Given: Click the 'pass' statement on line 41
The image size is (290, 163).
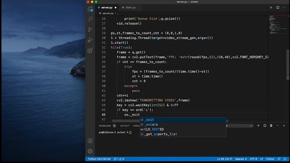Looking at the screenshot, I should (136, 91).
